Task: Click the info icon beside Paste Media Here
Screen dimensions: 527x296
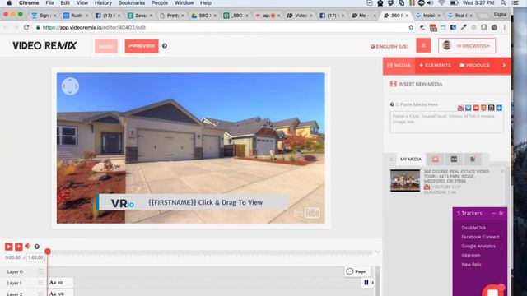Action: point(392,104)
